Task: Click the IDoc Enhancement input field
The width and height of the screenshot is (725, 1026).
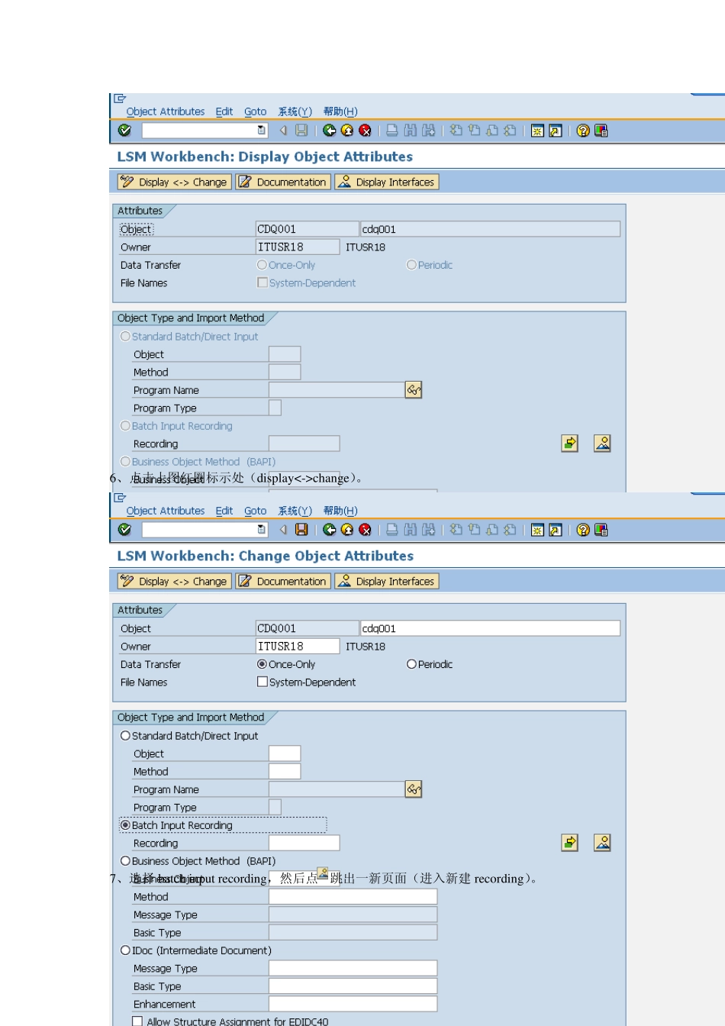Action: point(353,1004)
